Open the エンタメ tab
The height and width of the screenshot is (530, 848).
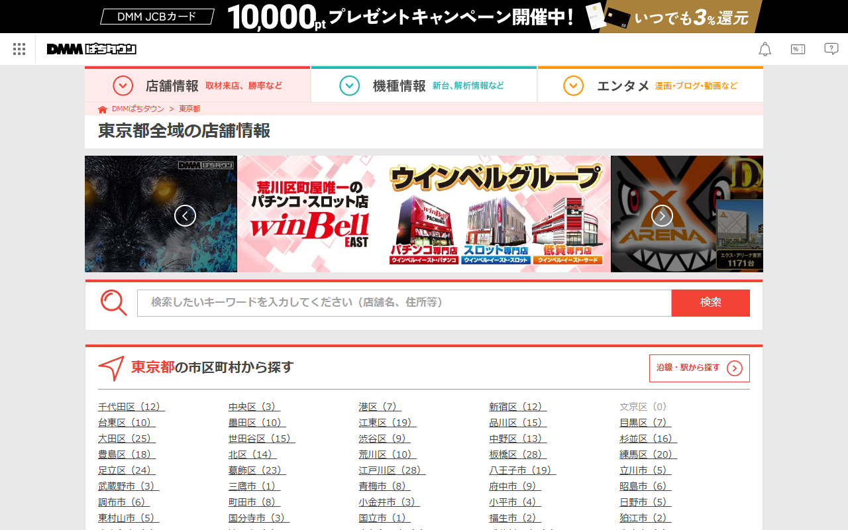pyautogui.click(x=651, y=85)
